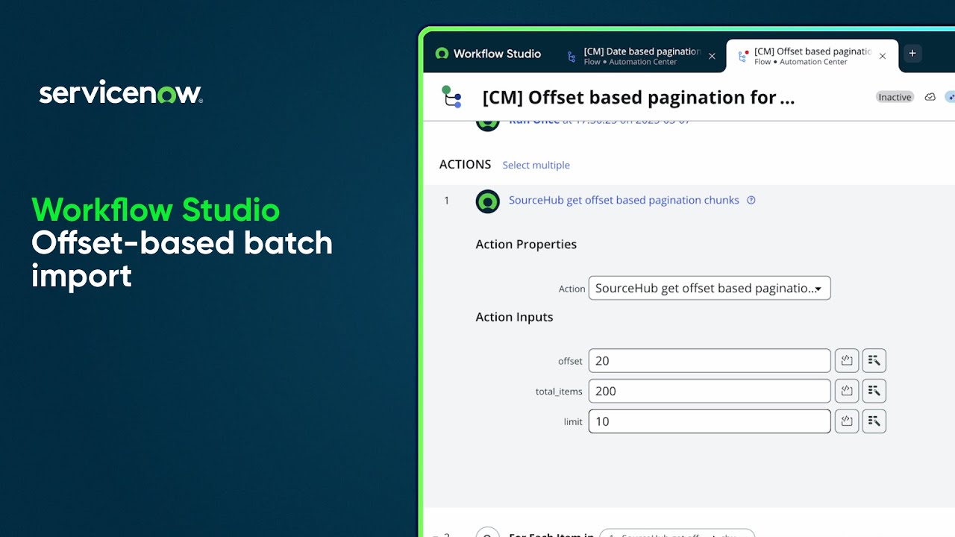The width and height of the screenshot is (955, 537).
Task: Click inside the offset value field
Action: click(709, 360)
